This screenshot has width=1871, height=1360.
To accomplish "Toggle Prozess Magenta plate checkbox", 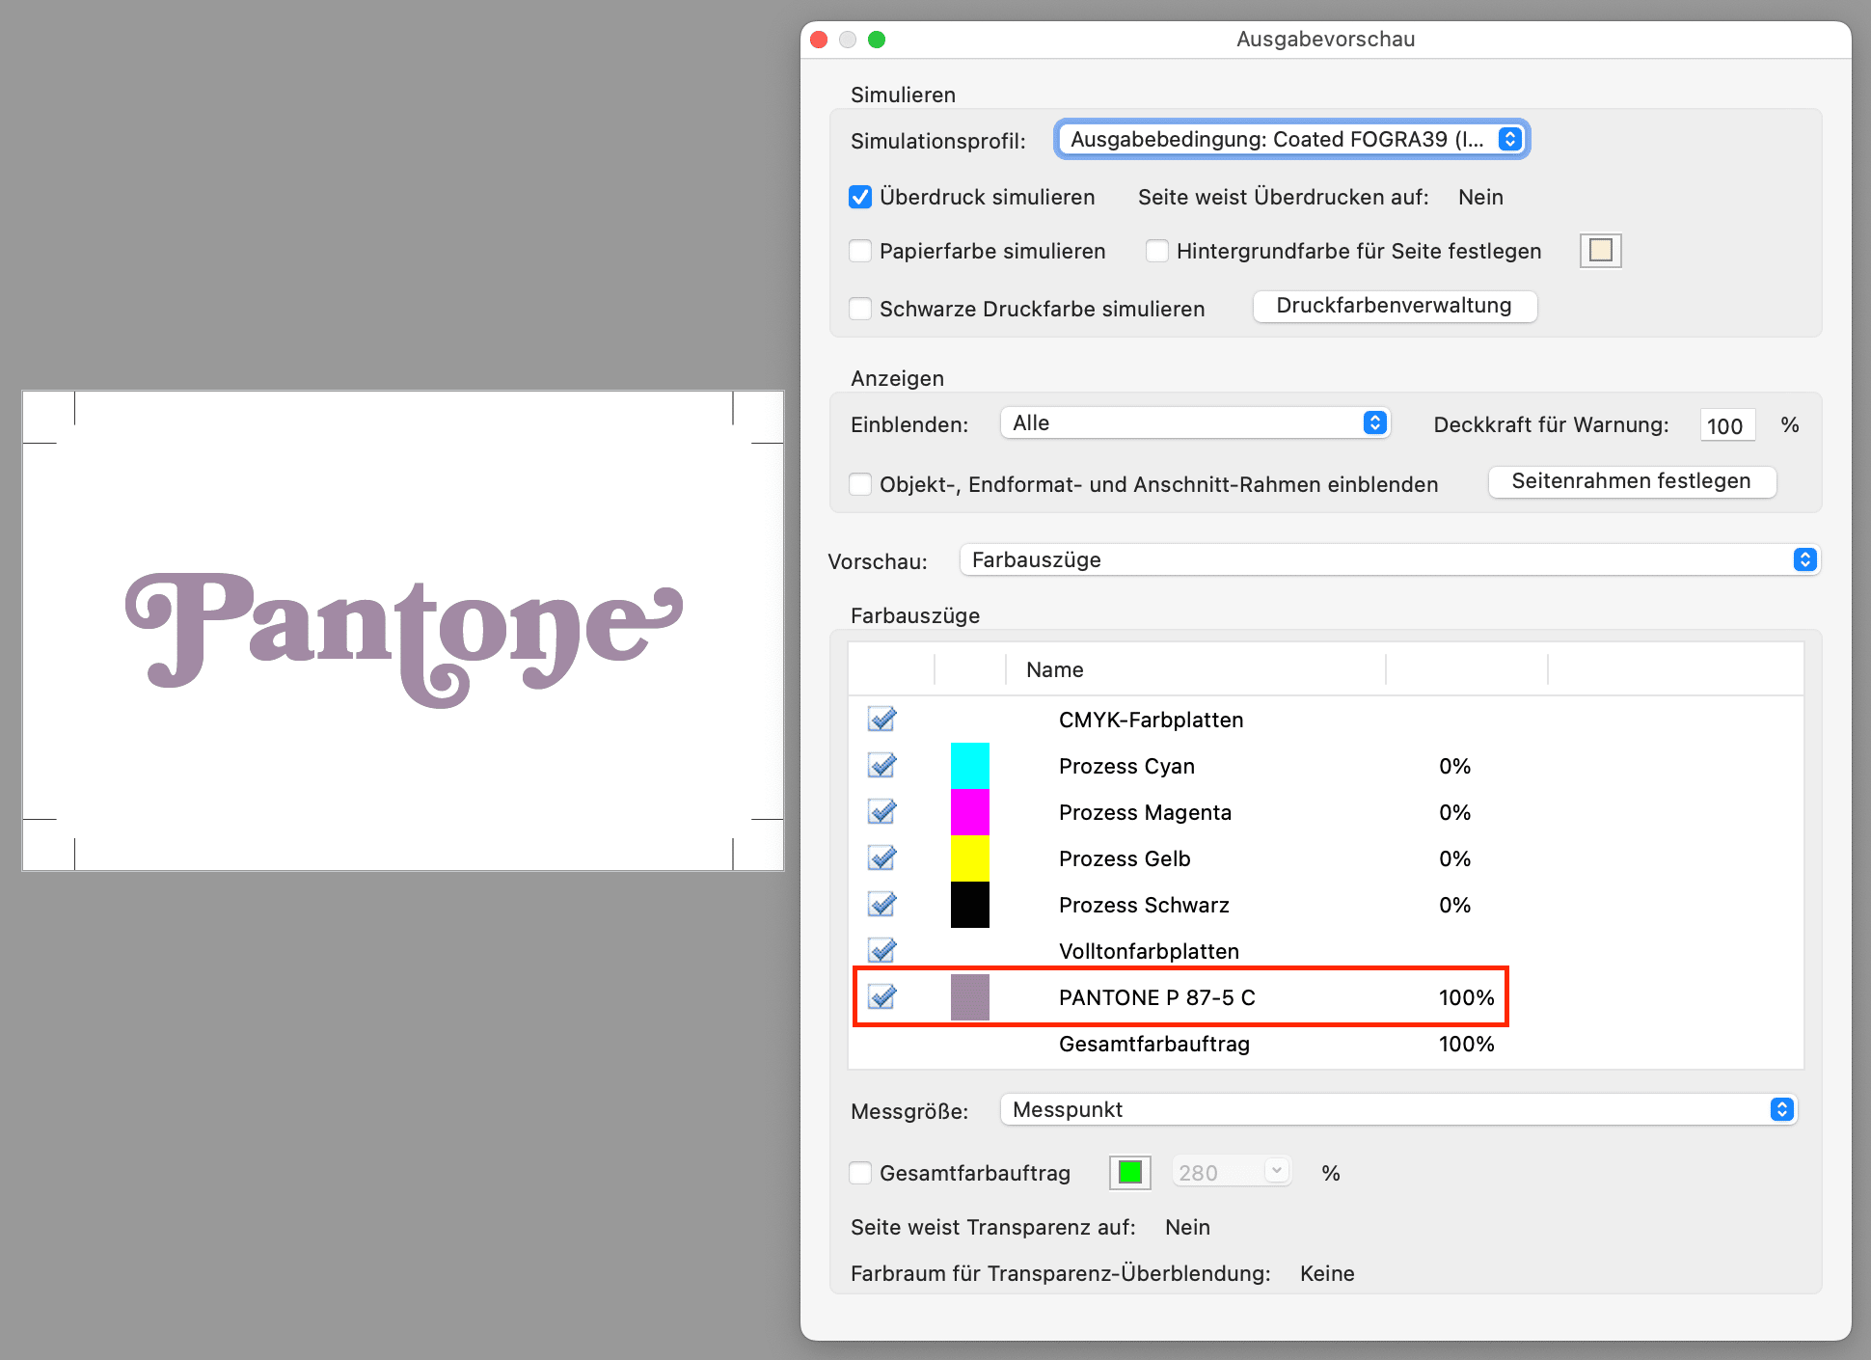I will pos(882,812).
